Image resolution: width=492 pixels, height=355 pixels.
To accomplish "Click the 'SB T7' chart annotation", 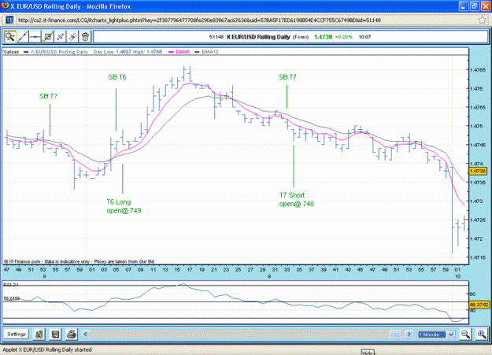I will (x=287, y=77).
